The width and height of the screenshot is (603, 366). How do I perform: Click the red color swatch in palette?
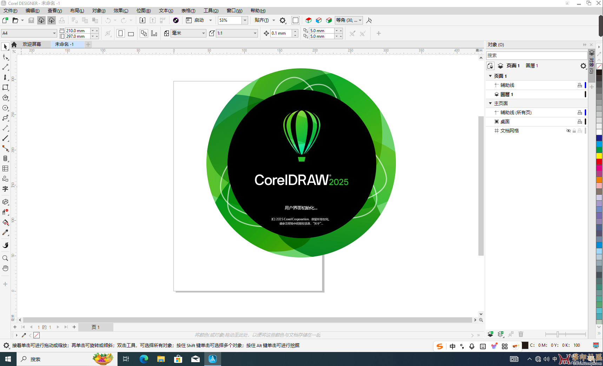coord(599,161)
